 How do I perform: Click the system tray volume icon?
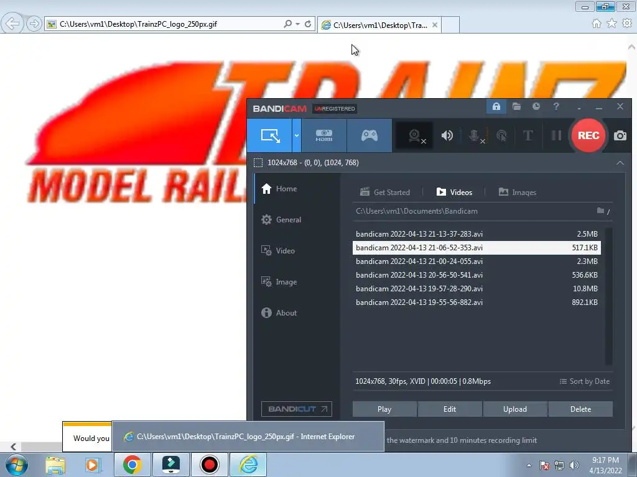574,465
